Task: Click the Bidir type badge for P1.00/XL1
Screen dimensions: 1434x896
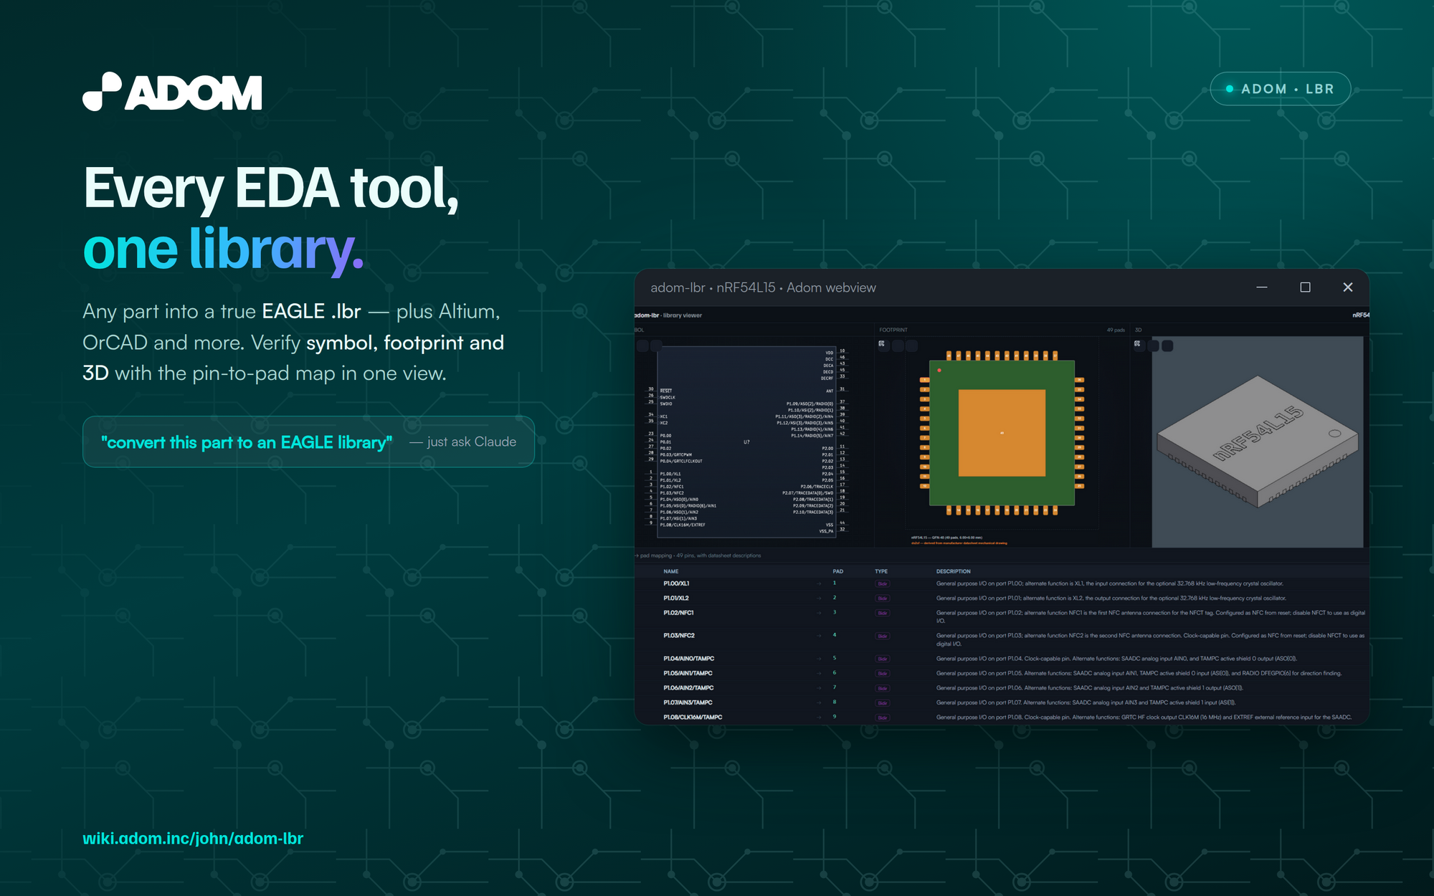Action: [x=883, y=584]
